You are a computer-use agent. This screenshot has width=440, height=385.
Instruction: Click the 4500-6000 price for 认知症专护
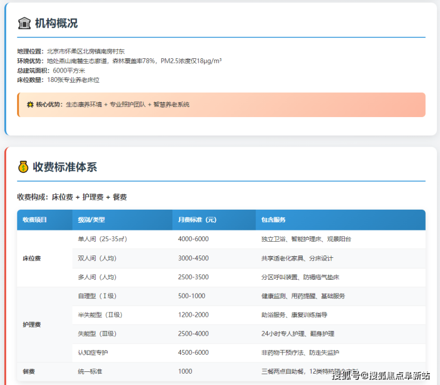tap(193, 352)
